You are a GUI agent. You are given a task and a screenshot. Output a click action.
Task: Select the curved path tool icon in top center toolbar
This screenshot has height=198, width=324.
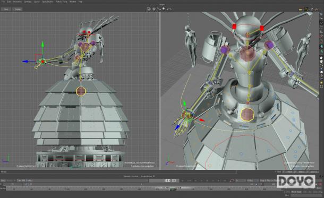[x=159, y=9]
